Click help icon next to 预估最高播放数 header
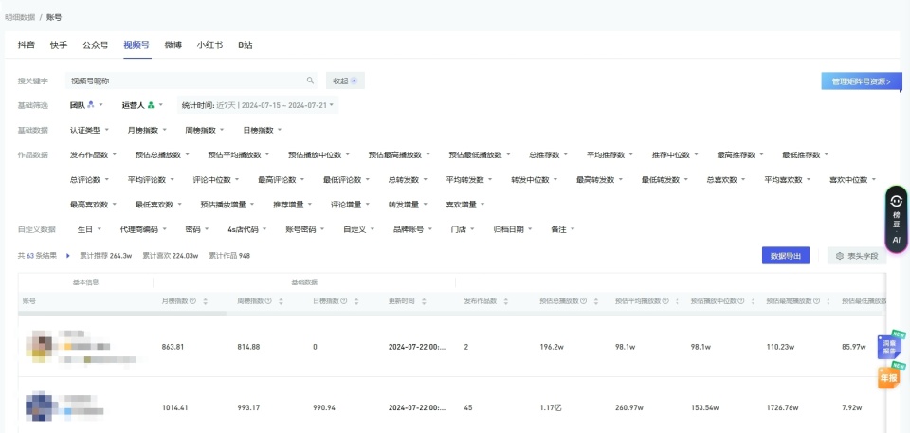This screenshot has width=910, height=433. click(x=816, y=301)
